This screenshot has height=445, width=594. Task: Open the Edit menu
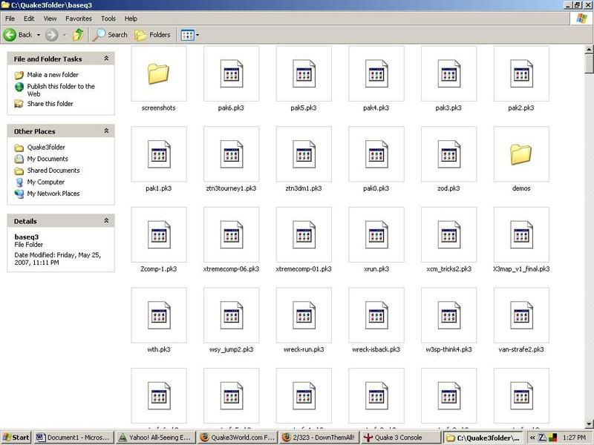coord(29,19)
